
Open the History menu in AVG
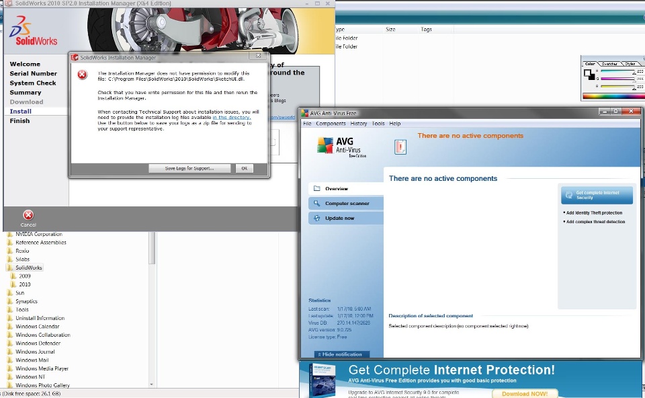coord(359,124)
